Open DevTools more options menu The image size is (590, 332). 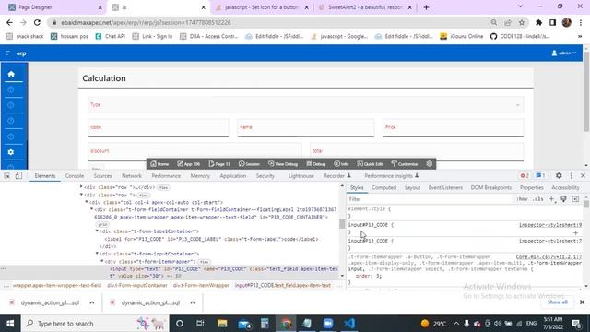click(572, 176)
